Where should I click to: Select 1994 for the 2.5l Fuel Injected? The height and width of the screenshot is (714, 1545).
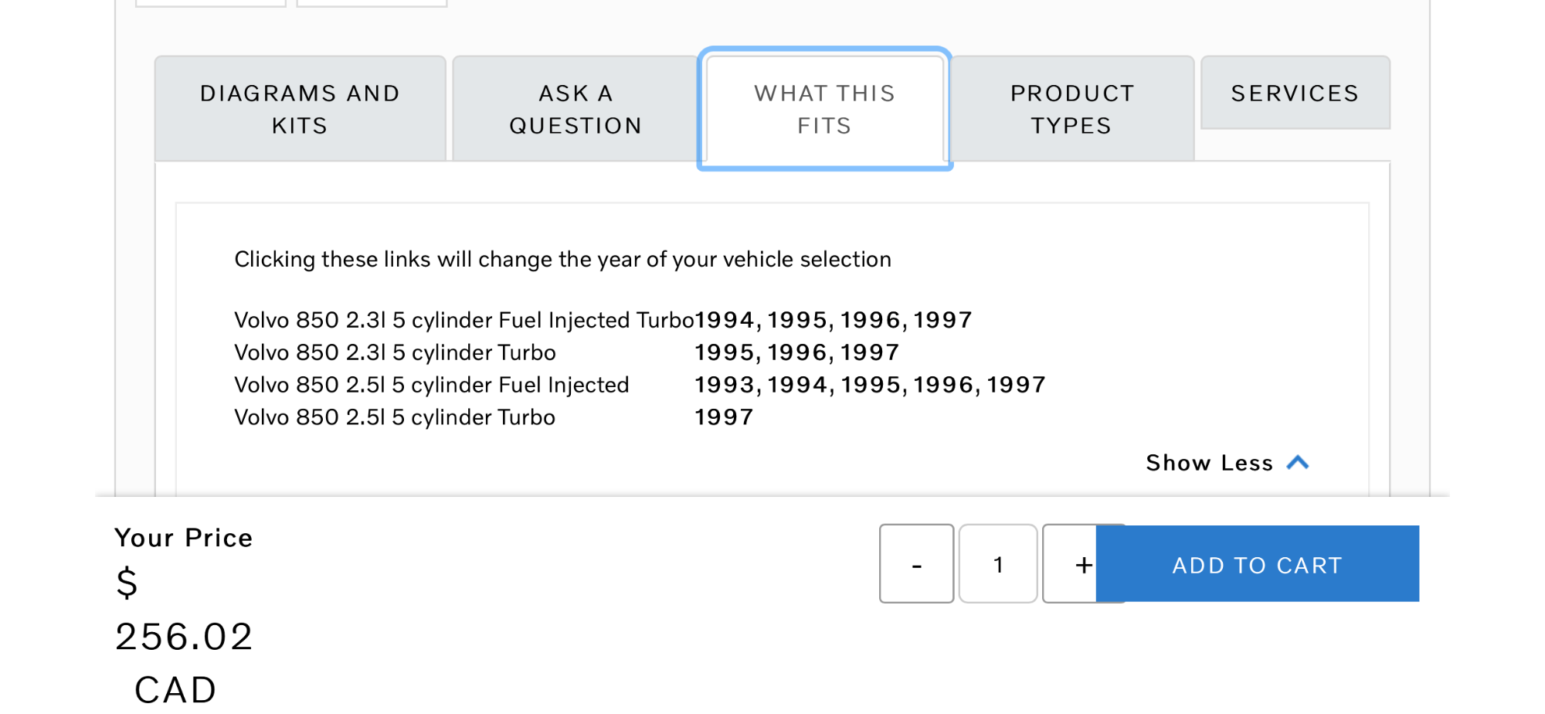tap(797, 385)
